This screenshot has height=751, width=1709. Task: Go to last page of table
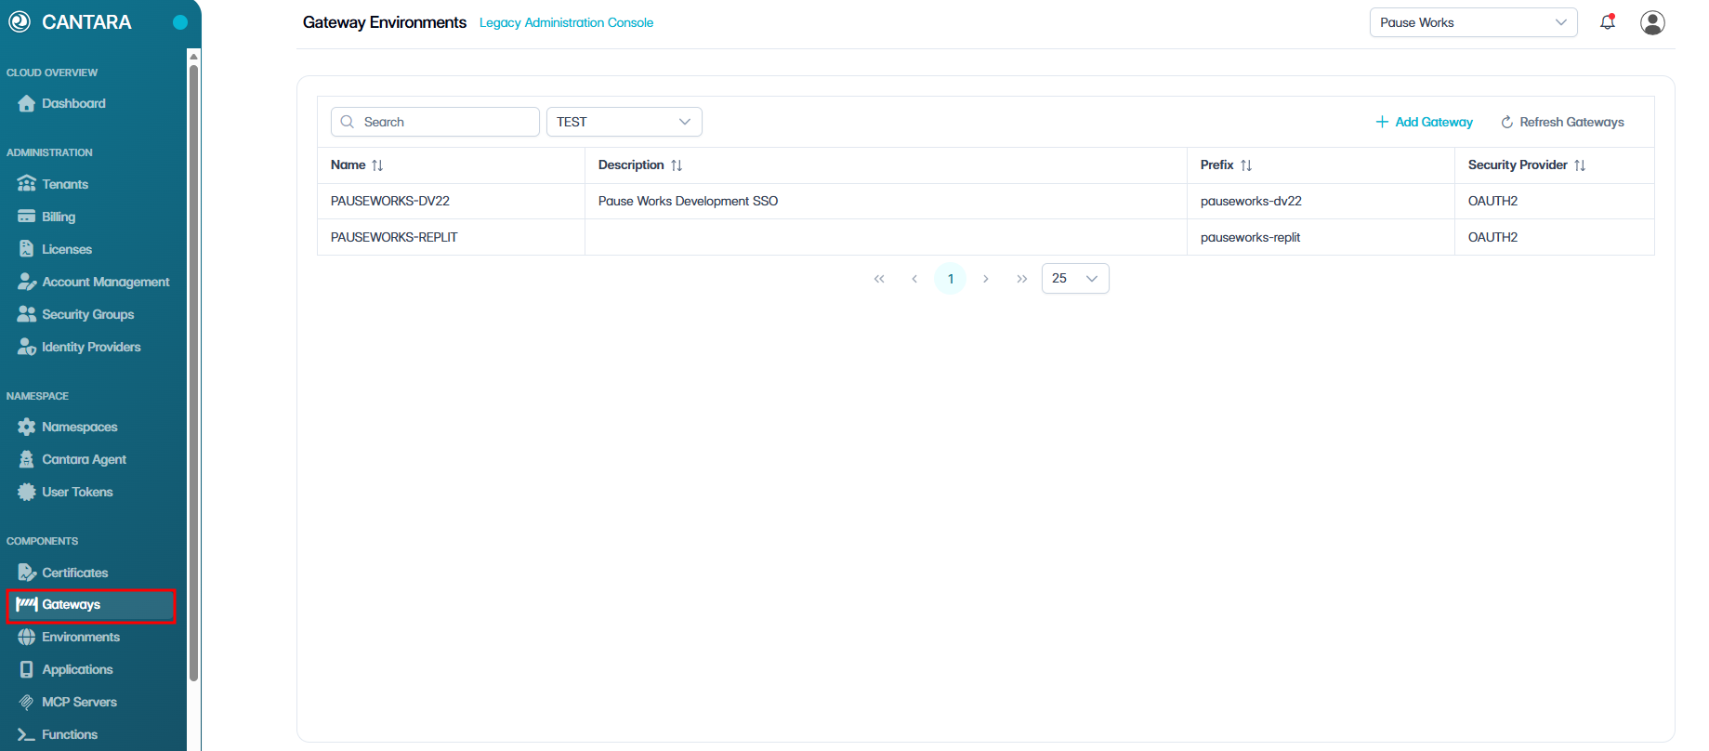[x=1021, y=279]
